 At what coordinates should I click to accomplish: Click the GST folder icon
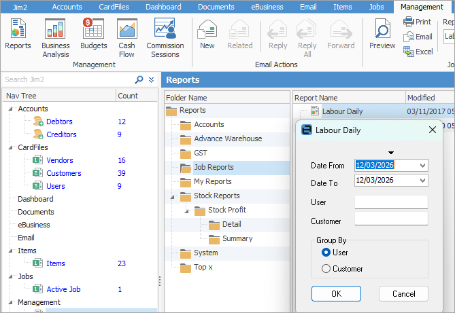click(x=185, y=153)
